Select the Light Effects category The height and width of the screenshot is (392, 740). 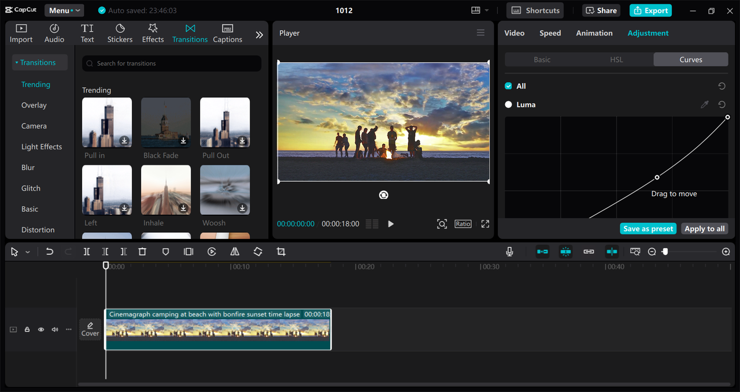[42, 147]
